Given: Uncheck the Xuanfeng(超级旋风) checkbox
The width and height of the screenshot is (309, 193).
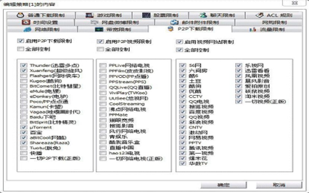Looking at the screenshot, I should click(24, 71).
